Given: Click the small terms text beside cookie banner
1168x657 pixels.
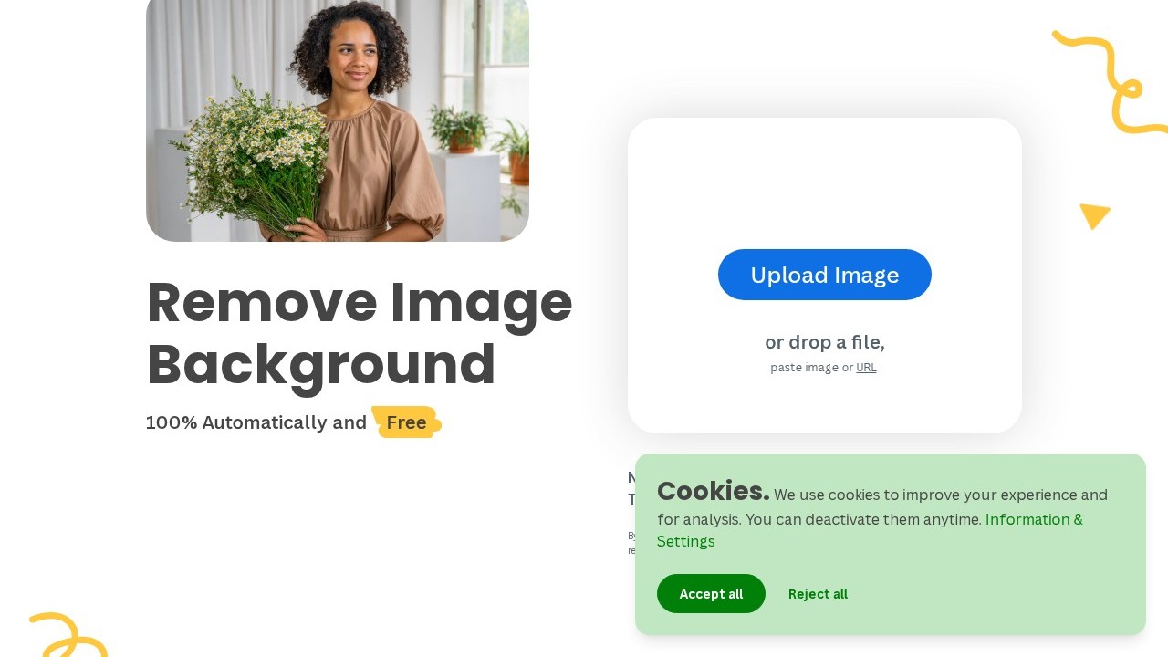Looking at the screenshot, I should pos(631,543).
